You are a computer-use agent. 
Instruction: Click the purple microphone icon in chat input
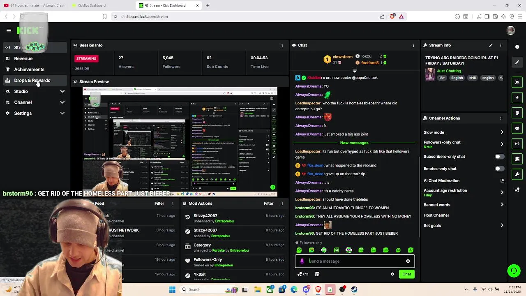pyautogui.click(x=302, y=261)
